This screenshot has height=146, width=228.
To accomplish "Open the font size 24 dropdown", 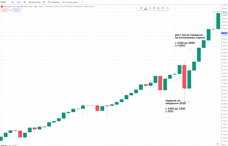I will (150, 8).
